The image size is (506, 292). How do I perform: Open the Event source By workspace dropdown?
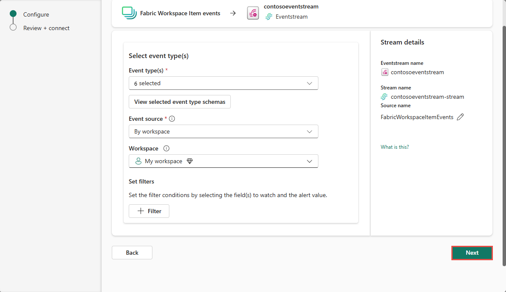223,131
